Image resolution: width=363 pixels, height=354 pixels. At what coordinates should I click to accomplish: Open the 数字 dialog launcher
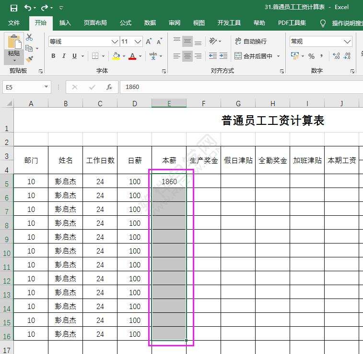352,71
